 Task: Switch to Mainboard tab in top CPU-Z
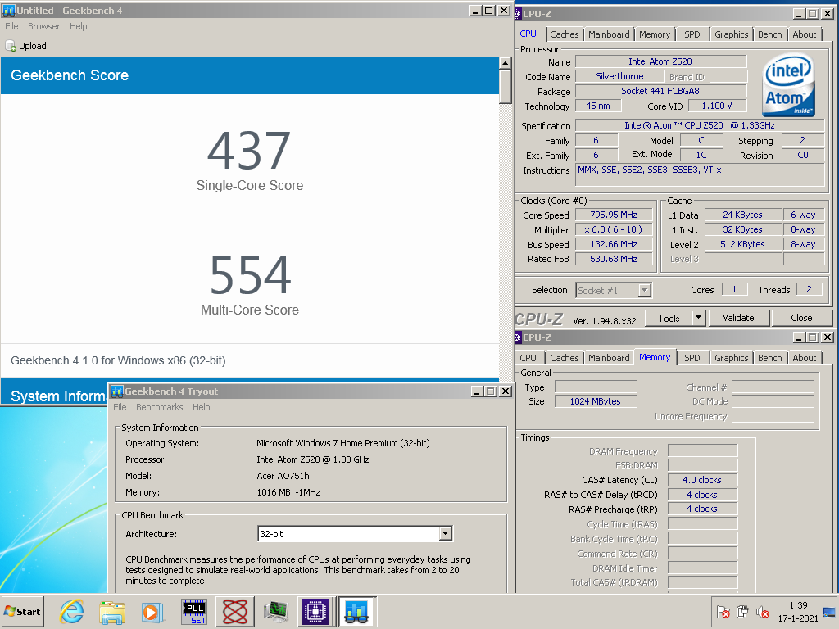click(x=609, y=34)
